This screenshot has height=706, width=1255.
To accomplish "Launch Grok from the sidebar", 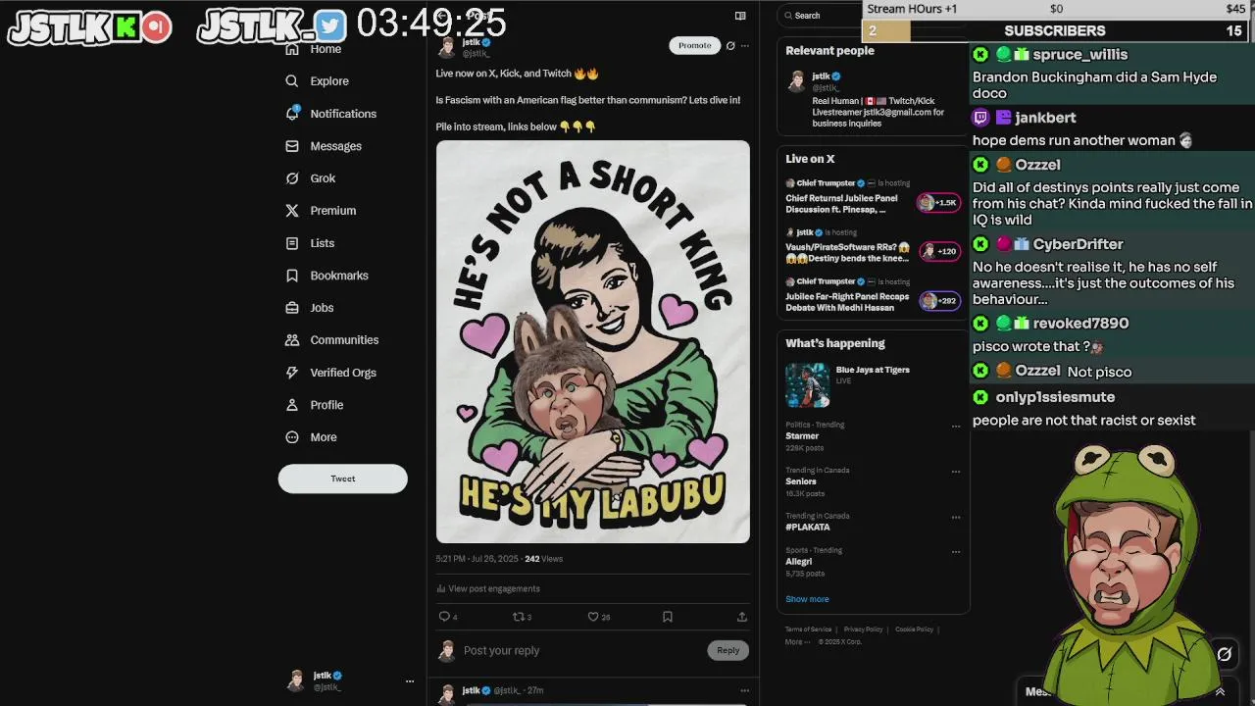I will [x=310, y=178].
